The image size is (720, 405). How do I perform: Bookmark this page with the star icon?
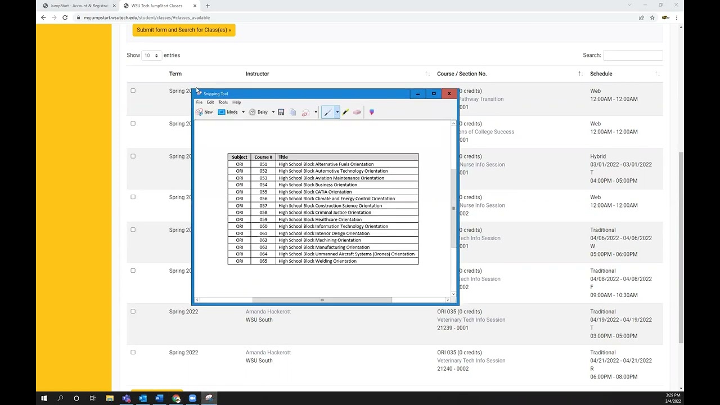pyautogui.click(x=652, y=17)
